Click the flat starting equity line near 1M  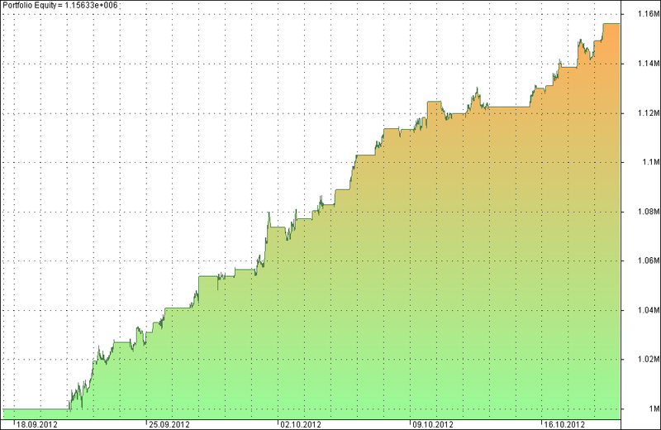tap(37, 408)
